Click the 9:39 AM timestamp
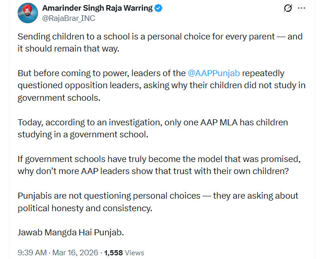This screenshot has height=259, width=320. click(x=32, y=253)
